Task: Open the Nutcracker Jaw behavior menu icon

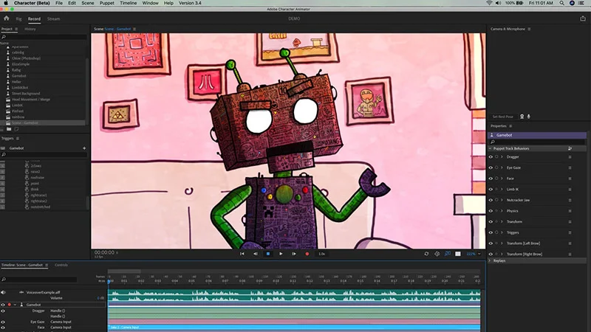Action: (570, 200)
